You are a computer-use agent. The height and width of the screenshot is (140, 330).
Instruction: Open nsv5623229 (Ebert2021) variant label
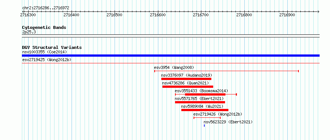coord(228,122)
